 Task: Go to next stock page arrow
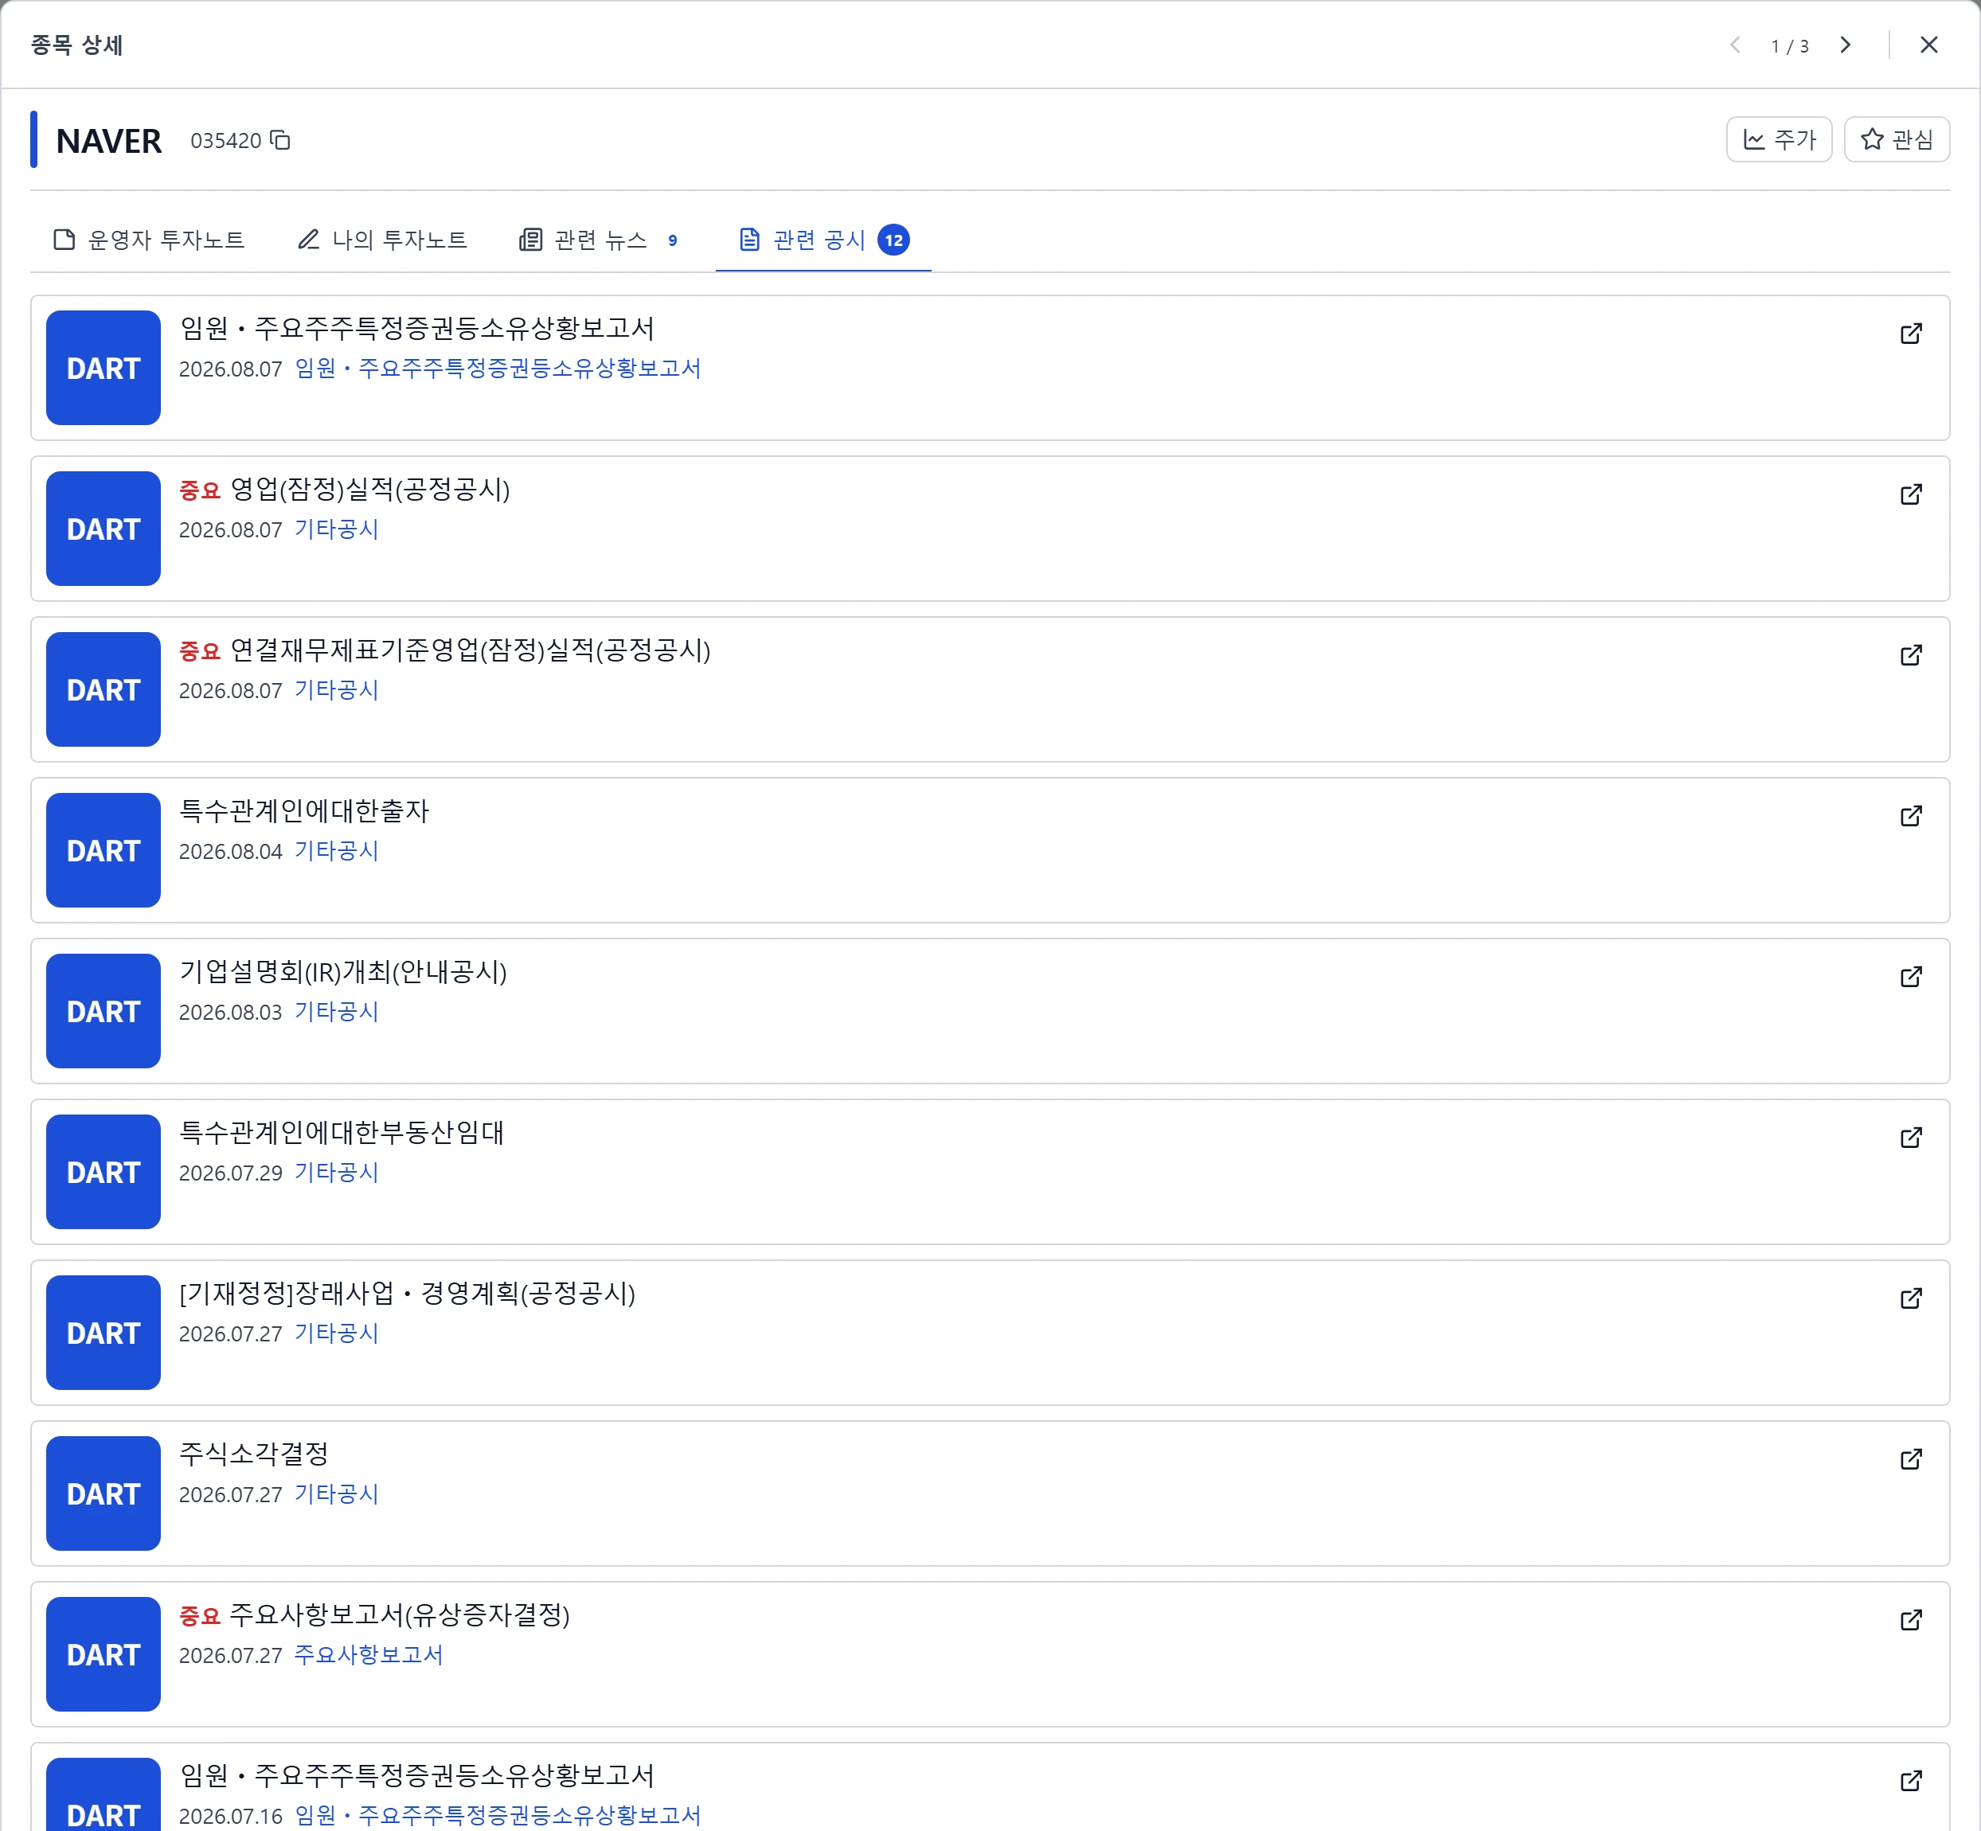(x=1844, y=45)
